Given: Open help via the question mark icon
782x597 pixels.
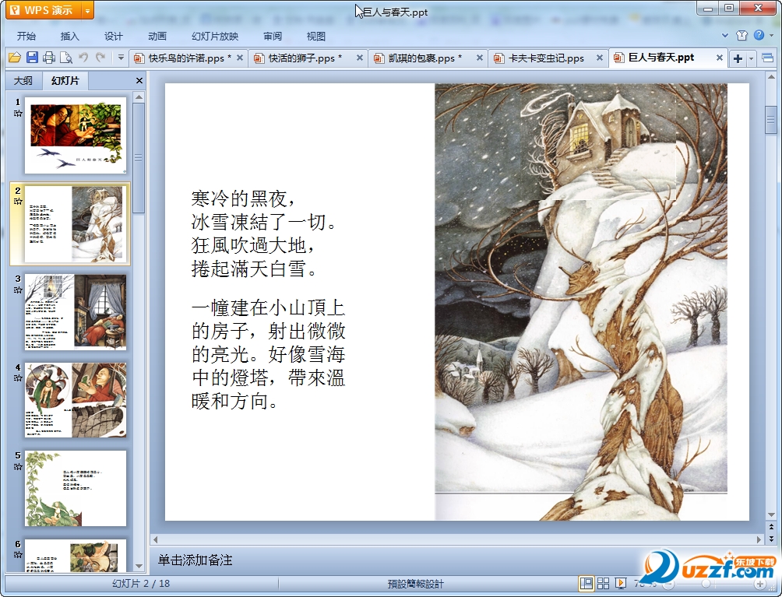Looking at the screenshot, I should [759, 35].
